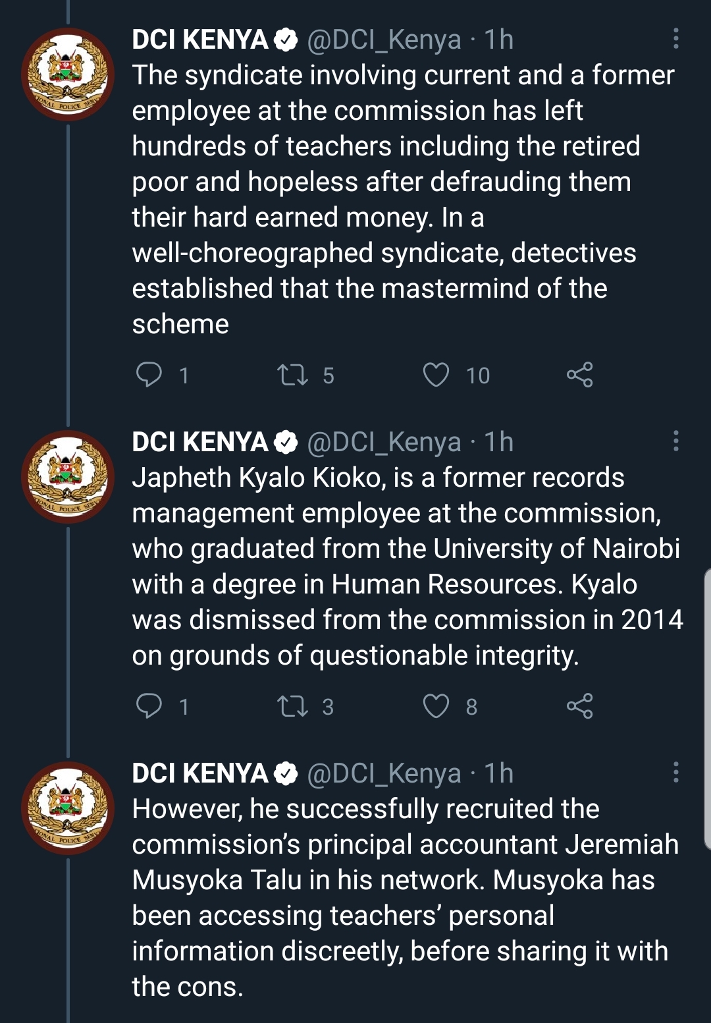Share the Japheth Kyalo Kioko tweet

click(x=579, y=706)
